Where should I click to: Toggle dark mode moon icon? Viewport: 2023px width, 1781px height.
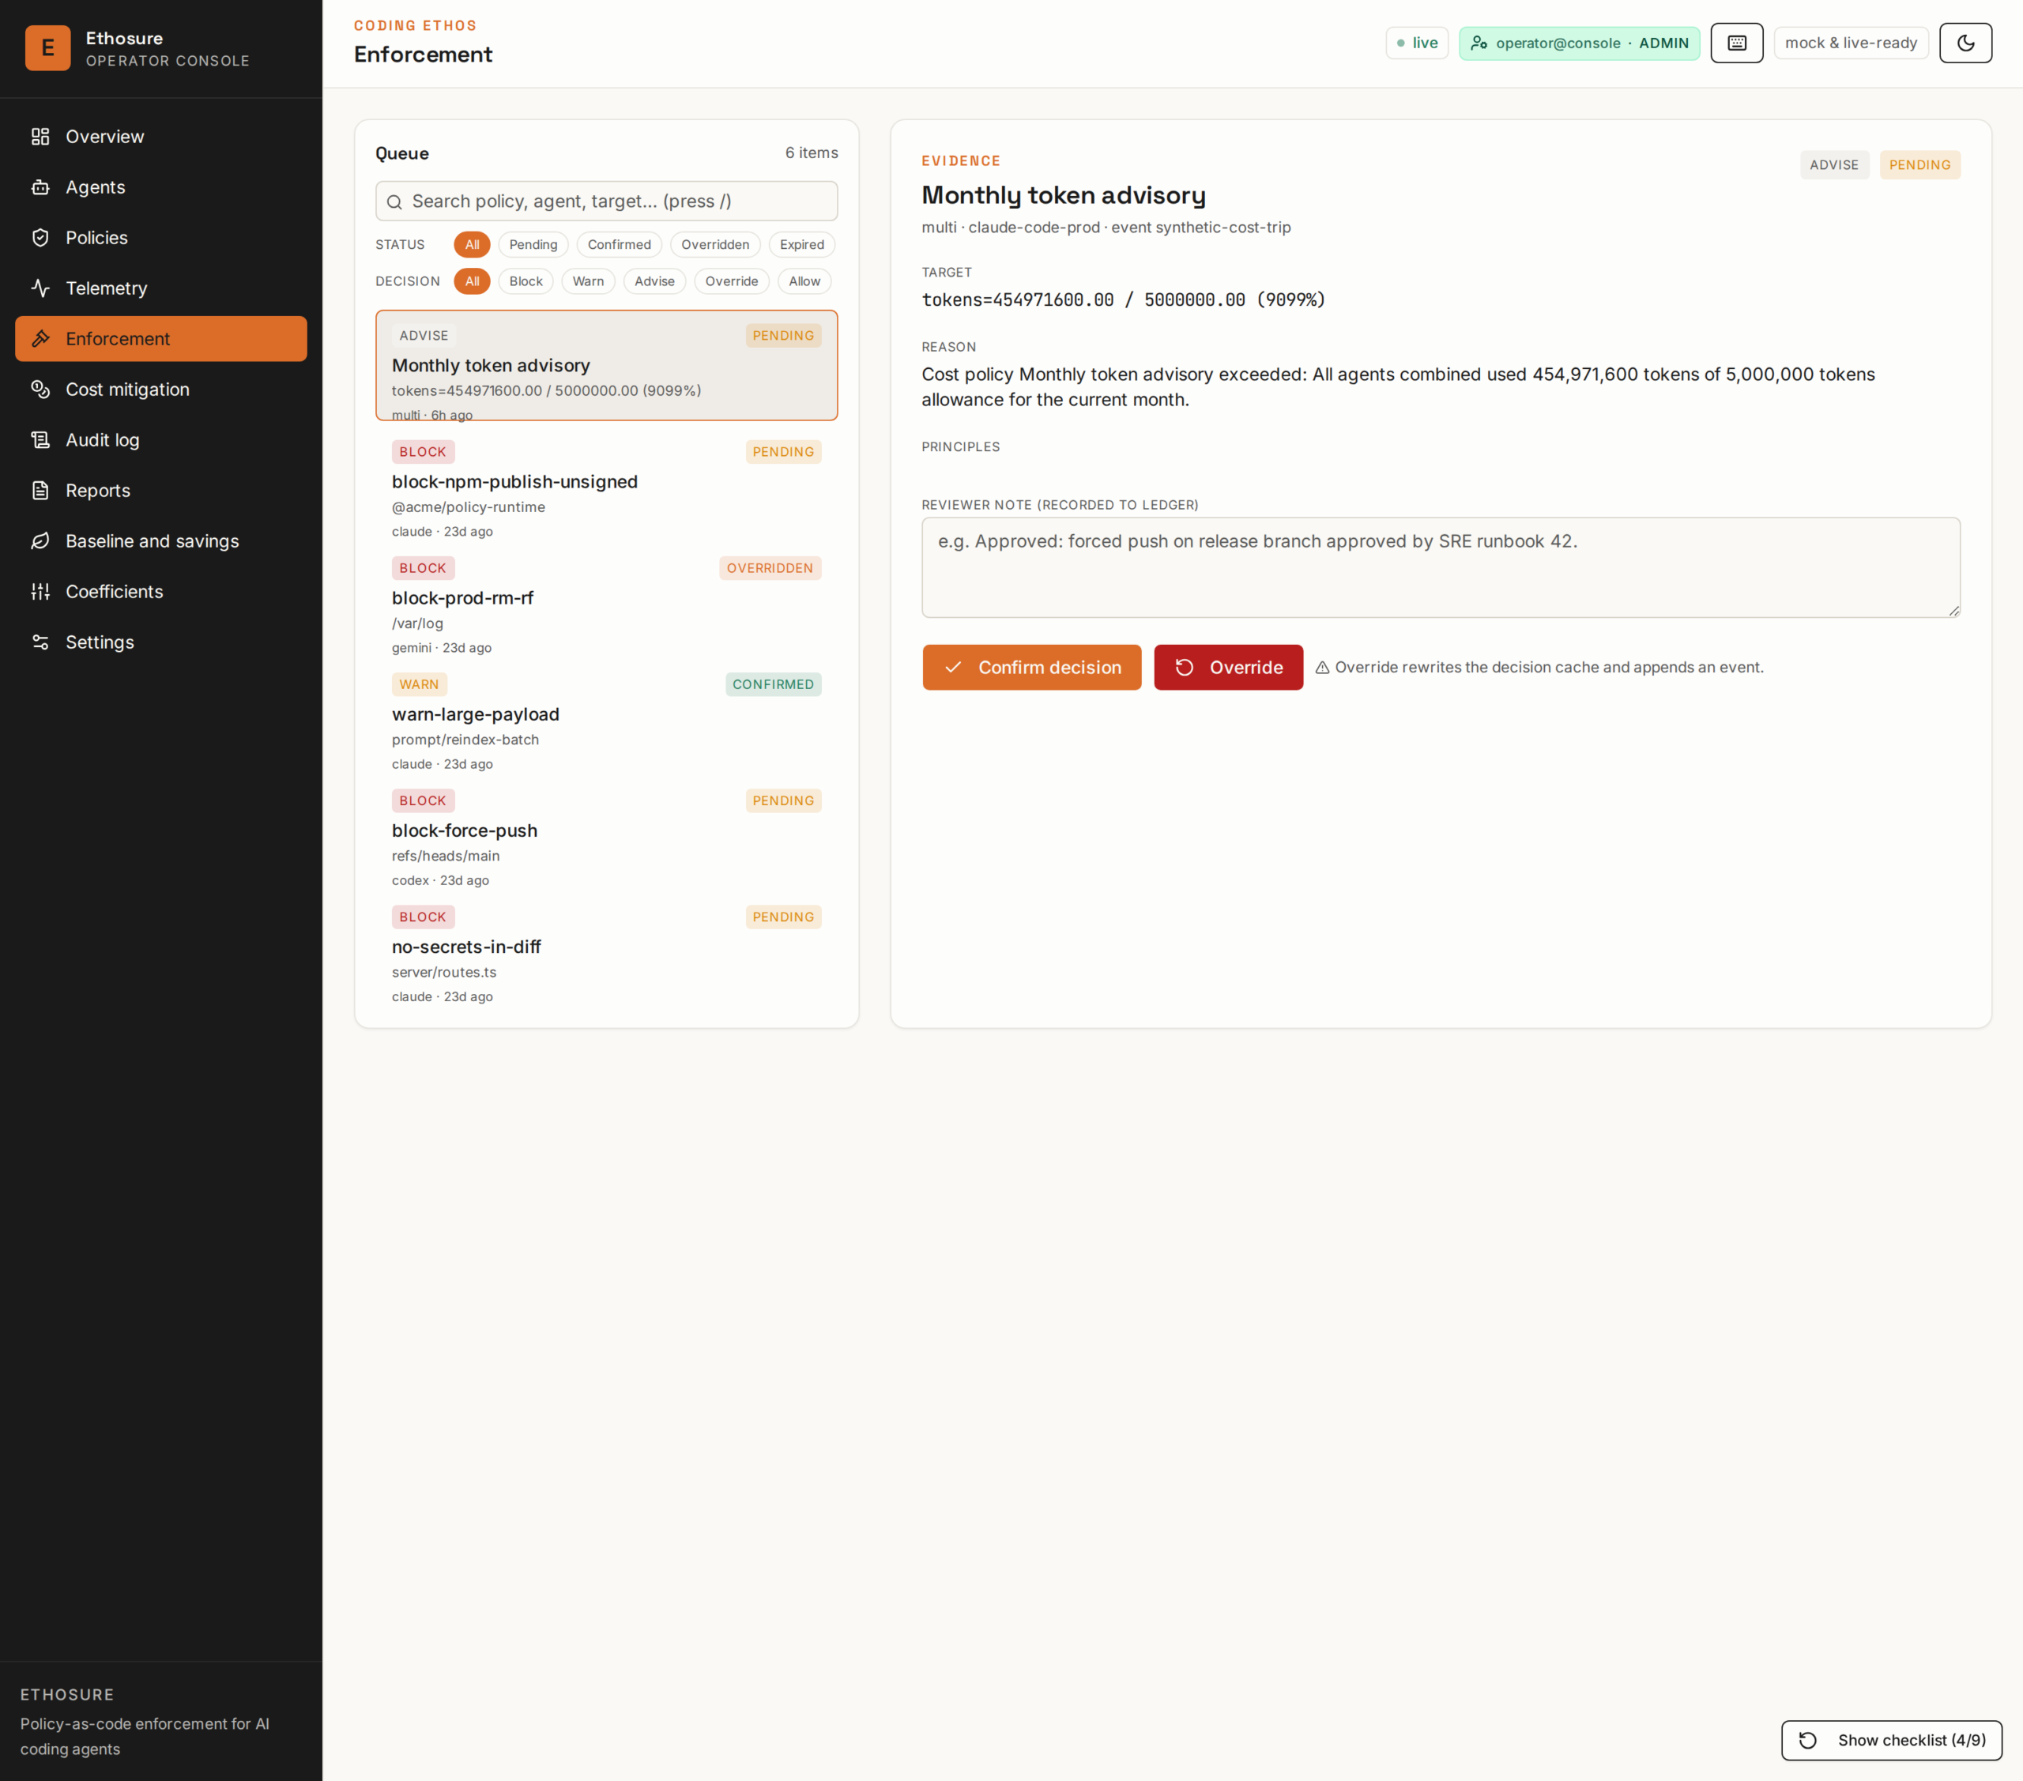tap(1965, 43)
